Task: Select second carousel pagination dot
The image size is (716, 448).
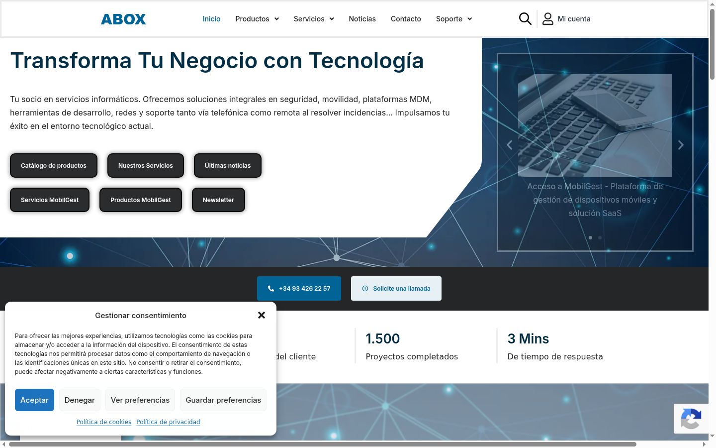Action: pyautogui.click(x=600, y=237)
